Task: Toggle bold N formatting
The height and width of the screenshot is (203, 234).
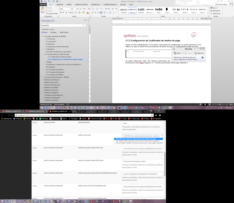Action: pyautogui.click(x=61, y=13)
